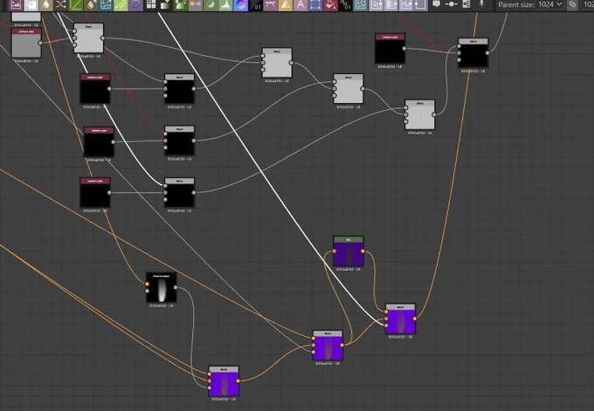Add a Directional Warp node from toolbar

pos(106,4)
